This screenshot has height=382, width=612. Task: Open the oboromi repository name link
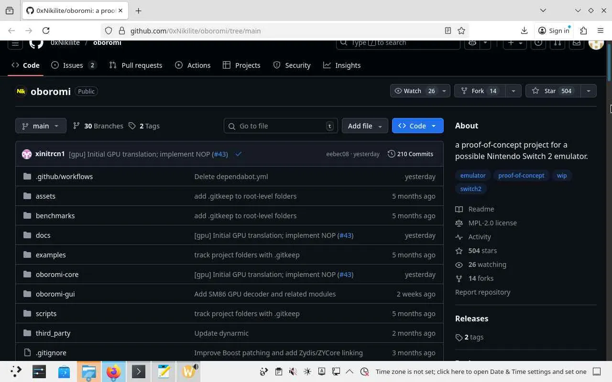(x=51, y=91)
